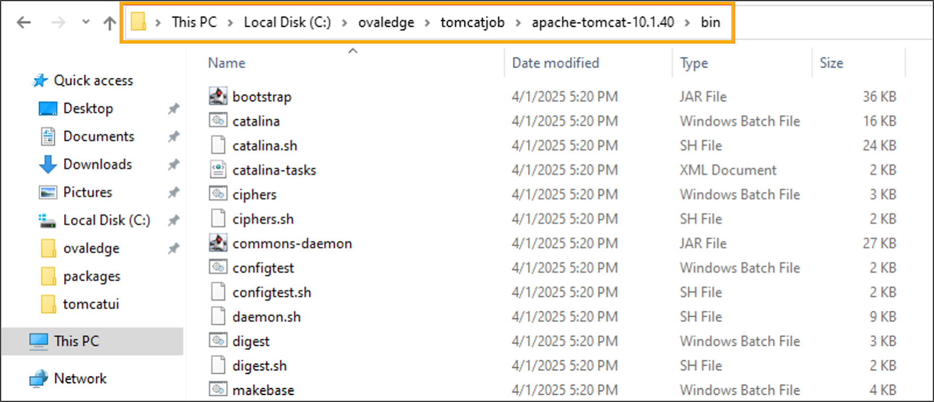Click the bootstrap JAR file icon

pos(218,96)
